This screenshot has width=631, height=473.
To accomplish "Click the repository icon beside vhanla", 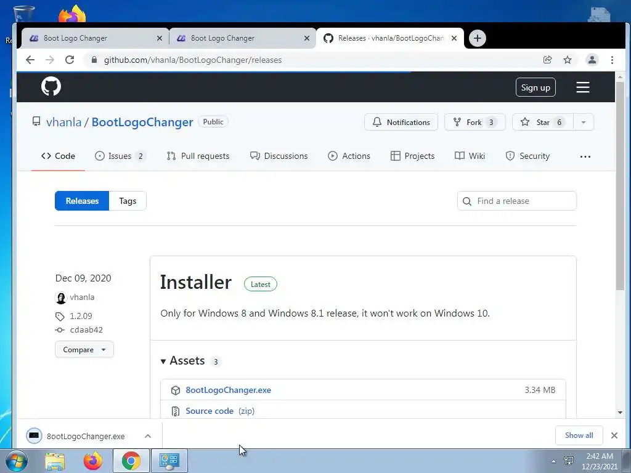I will click(x=36, y=121).
